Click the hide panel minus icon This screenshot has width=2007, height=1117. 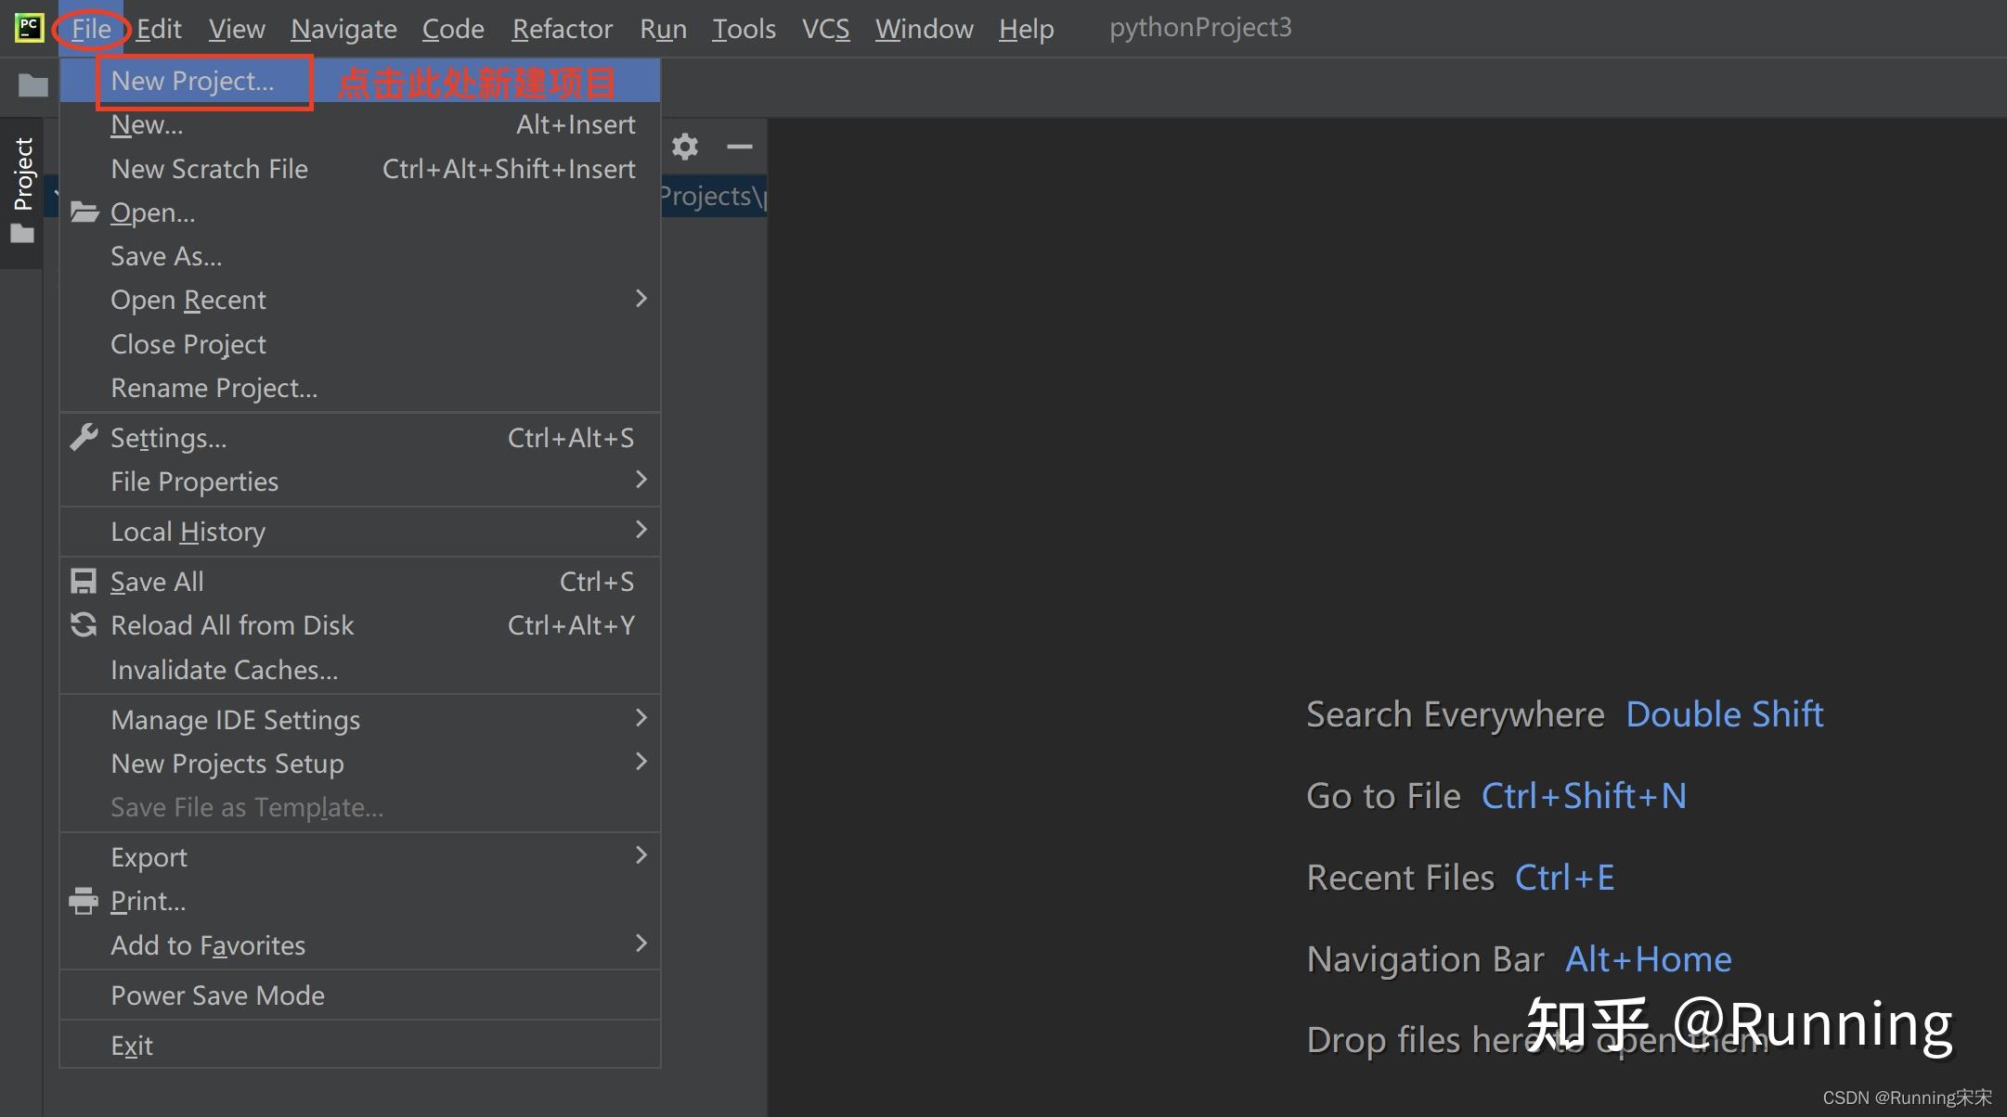[739, 147]
